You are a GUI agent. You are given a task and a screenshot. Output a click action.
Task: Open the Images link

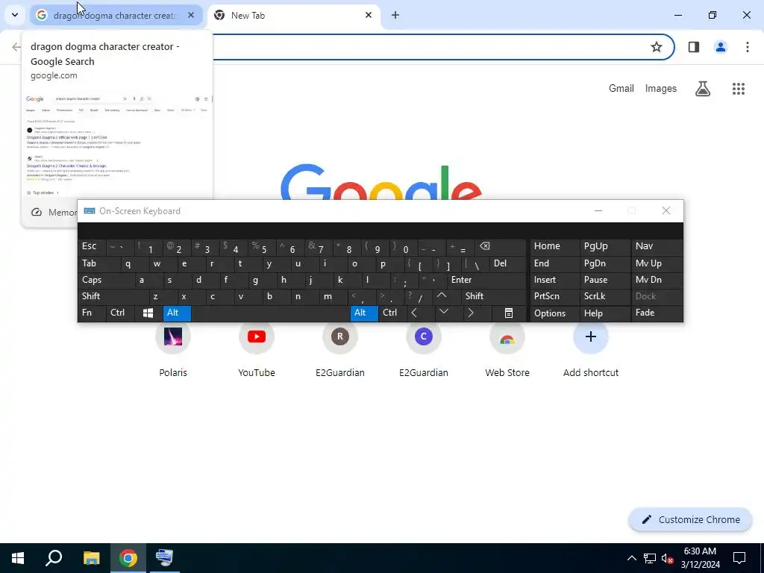click(x=661, y=88)
